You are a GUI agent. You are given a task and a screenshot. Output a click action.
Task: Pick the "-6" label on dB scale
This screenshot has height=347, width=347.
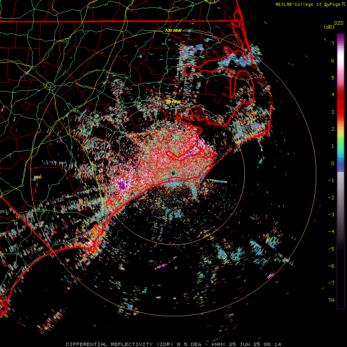tap(331, 266)
